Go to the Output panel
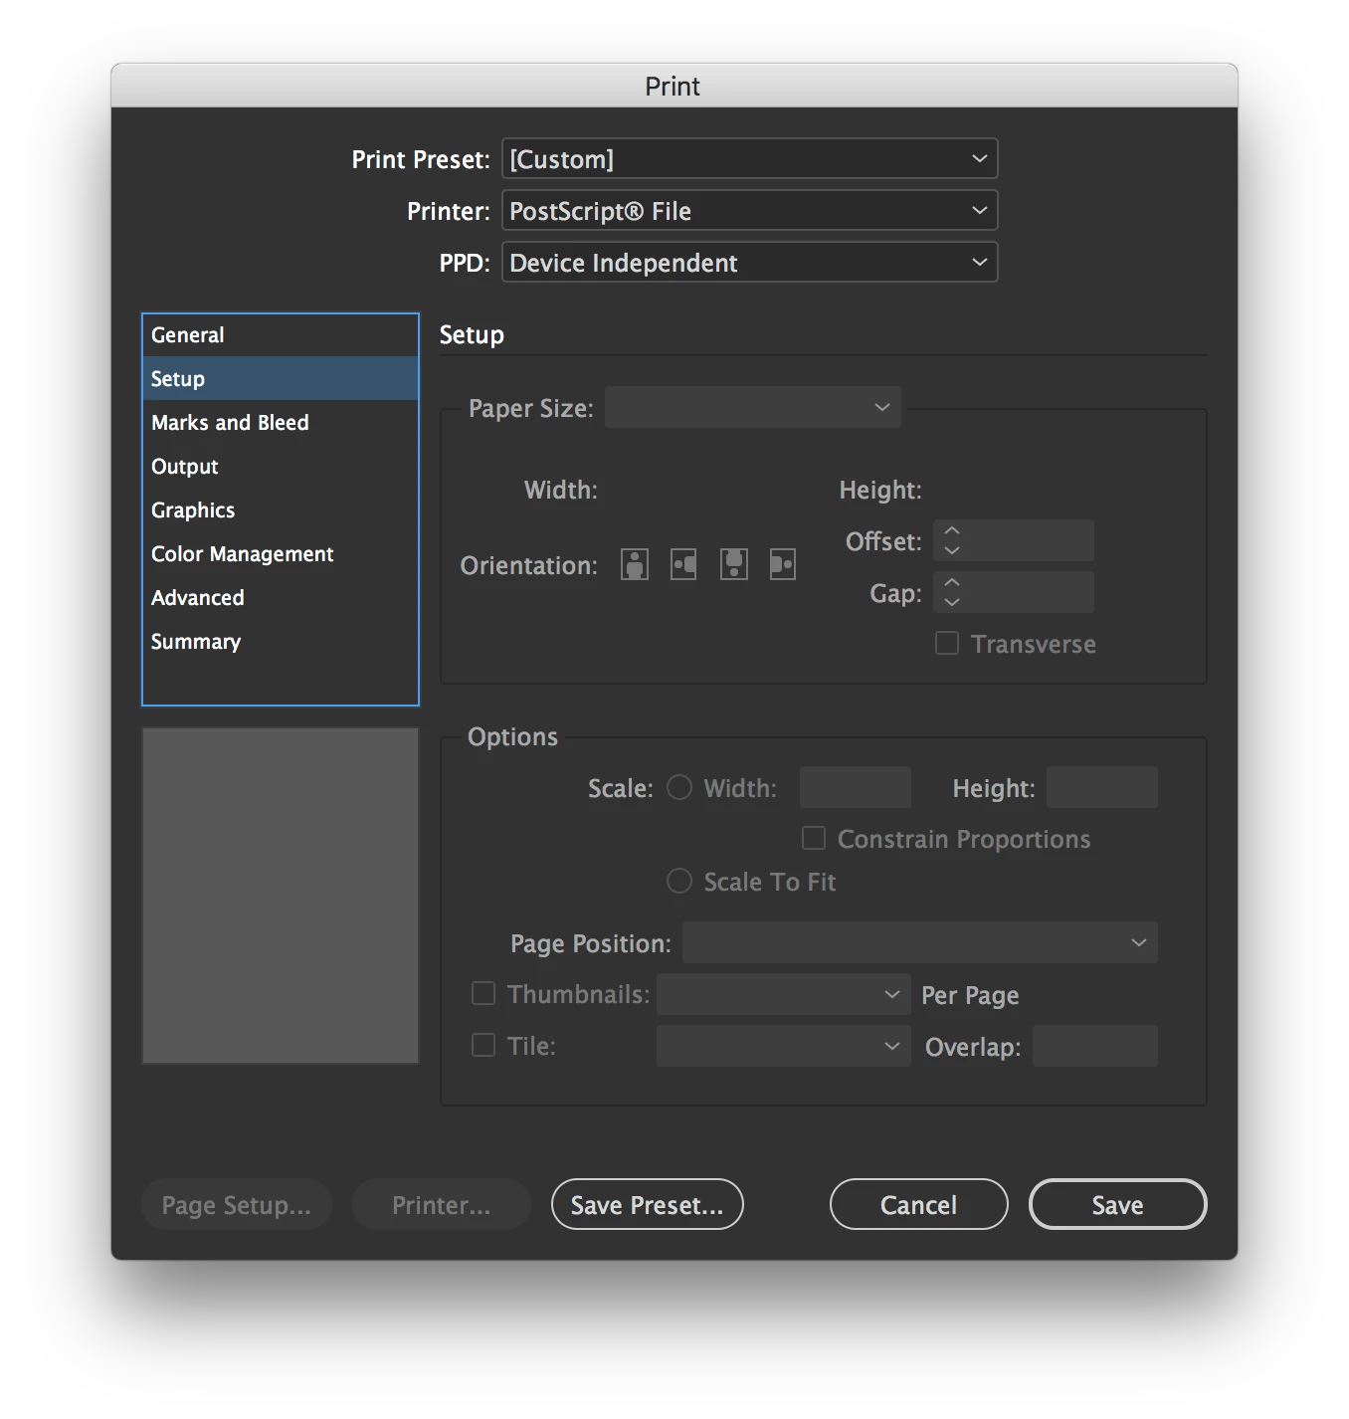Viewport: 1349px width, 1419px height. (281, 466)
